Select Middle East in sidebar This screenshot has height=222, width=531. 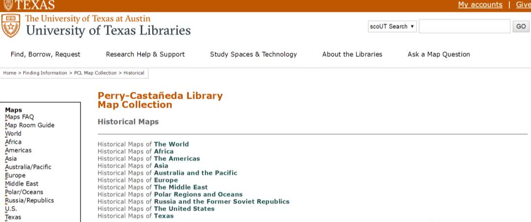[x=22, y=184]
